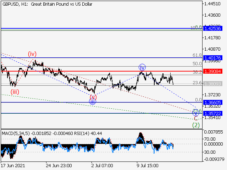The image size is (227, 170).
Task: Click the 1.43600 price scale value
Action: coord(212,15)
